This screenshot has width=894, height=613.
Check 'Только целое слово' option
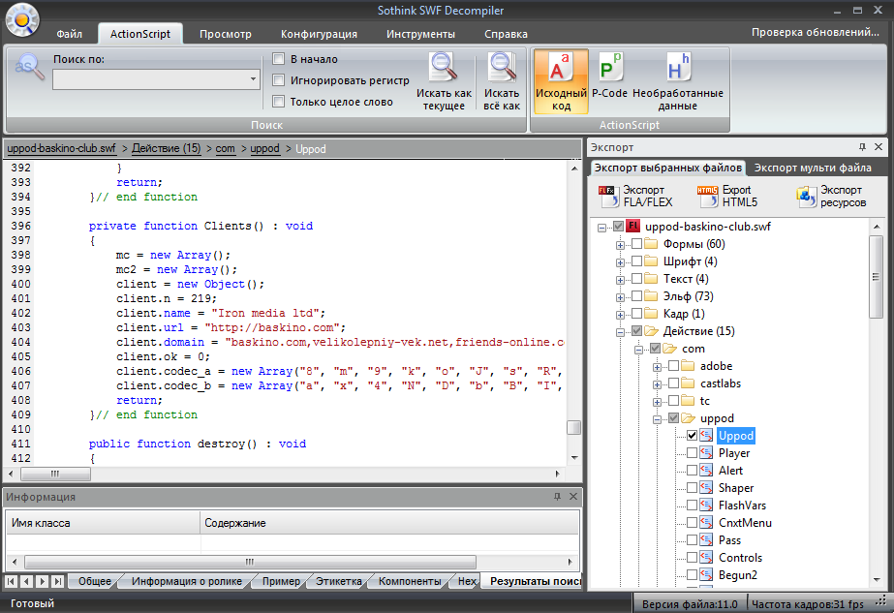click(x=279, y=102)
